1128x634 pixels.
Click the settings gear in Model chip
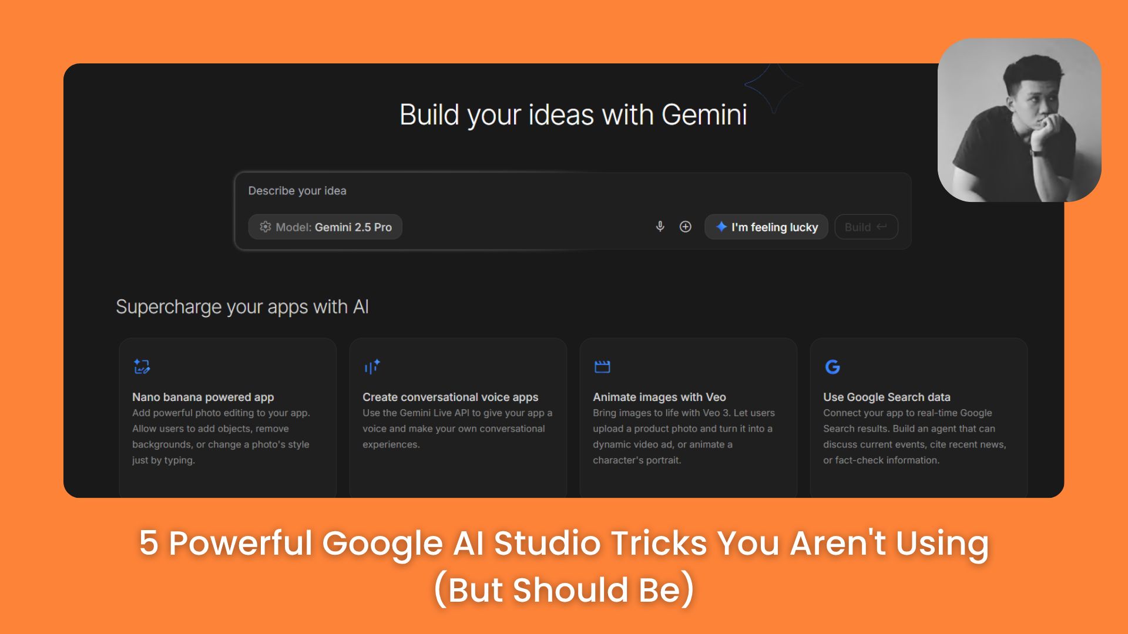[x=266, y=227]
